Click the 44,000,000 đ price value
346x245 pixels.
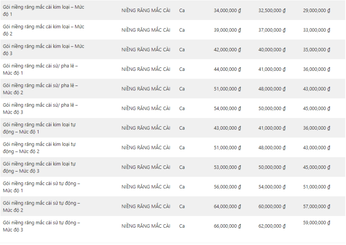tap(227, 69)
